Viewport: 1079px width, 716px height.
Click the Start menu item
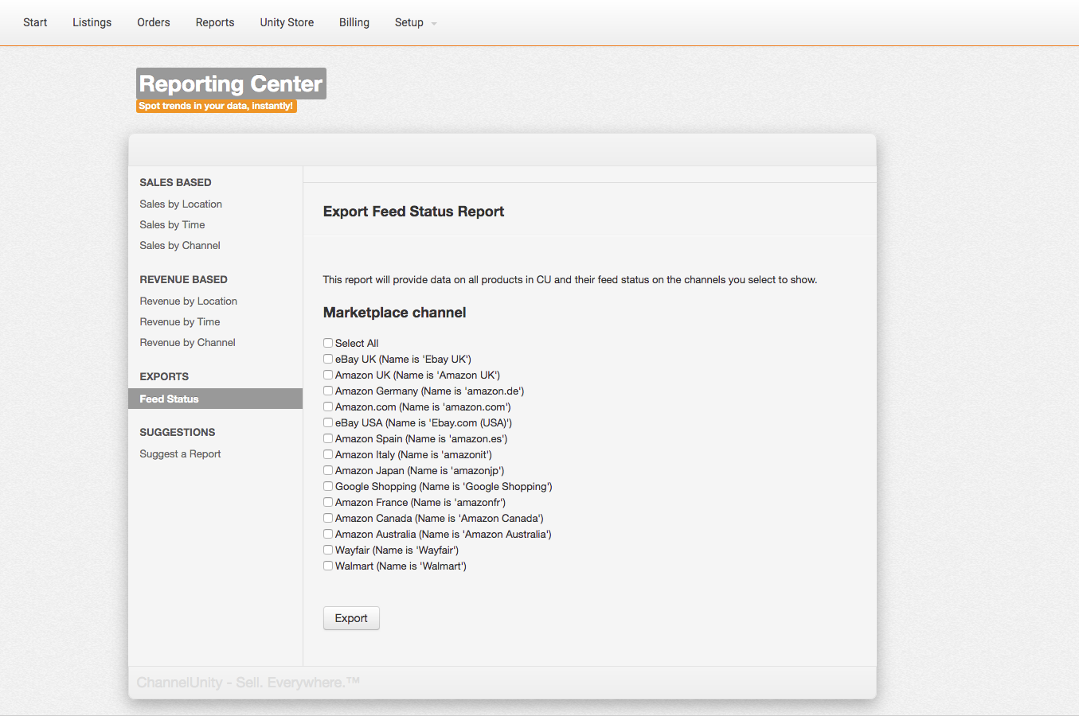(x=35, y=22)
